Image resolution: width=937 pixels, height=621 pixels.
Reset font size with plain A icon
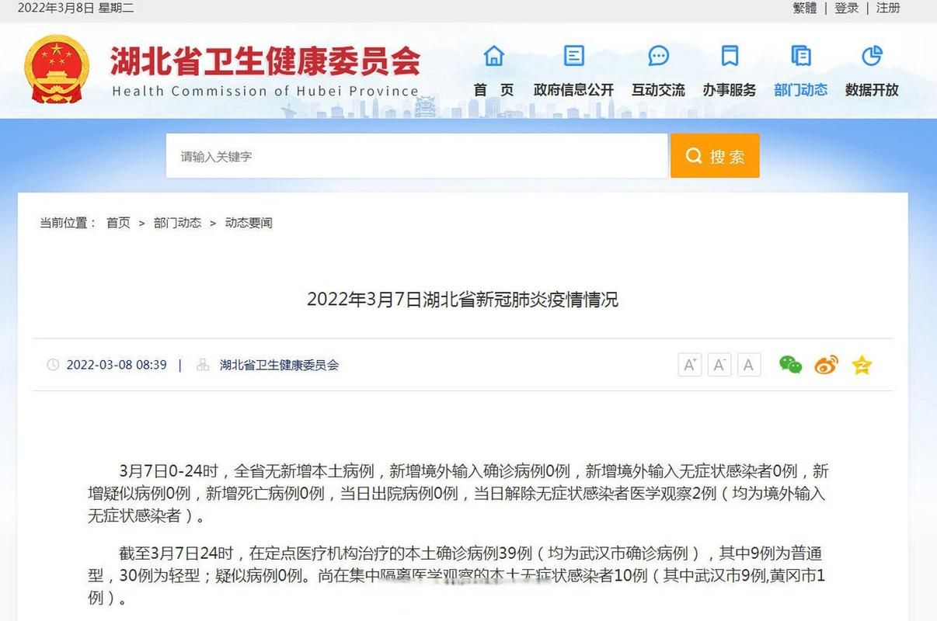click(x=749, y=365)
